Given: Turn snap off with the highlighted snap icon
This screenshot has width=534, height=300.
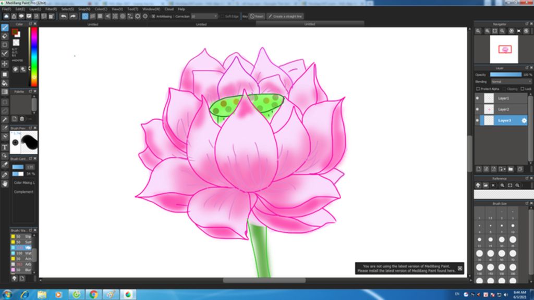Looking at the screenshot, I should [x=85, y=16].
